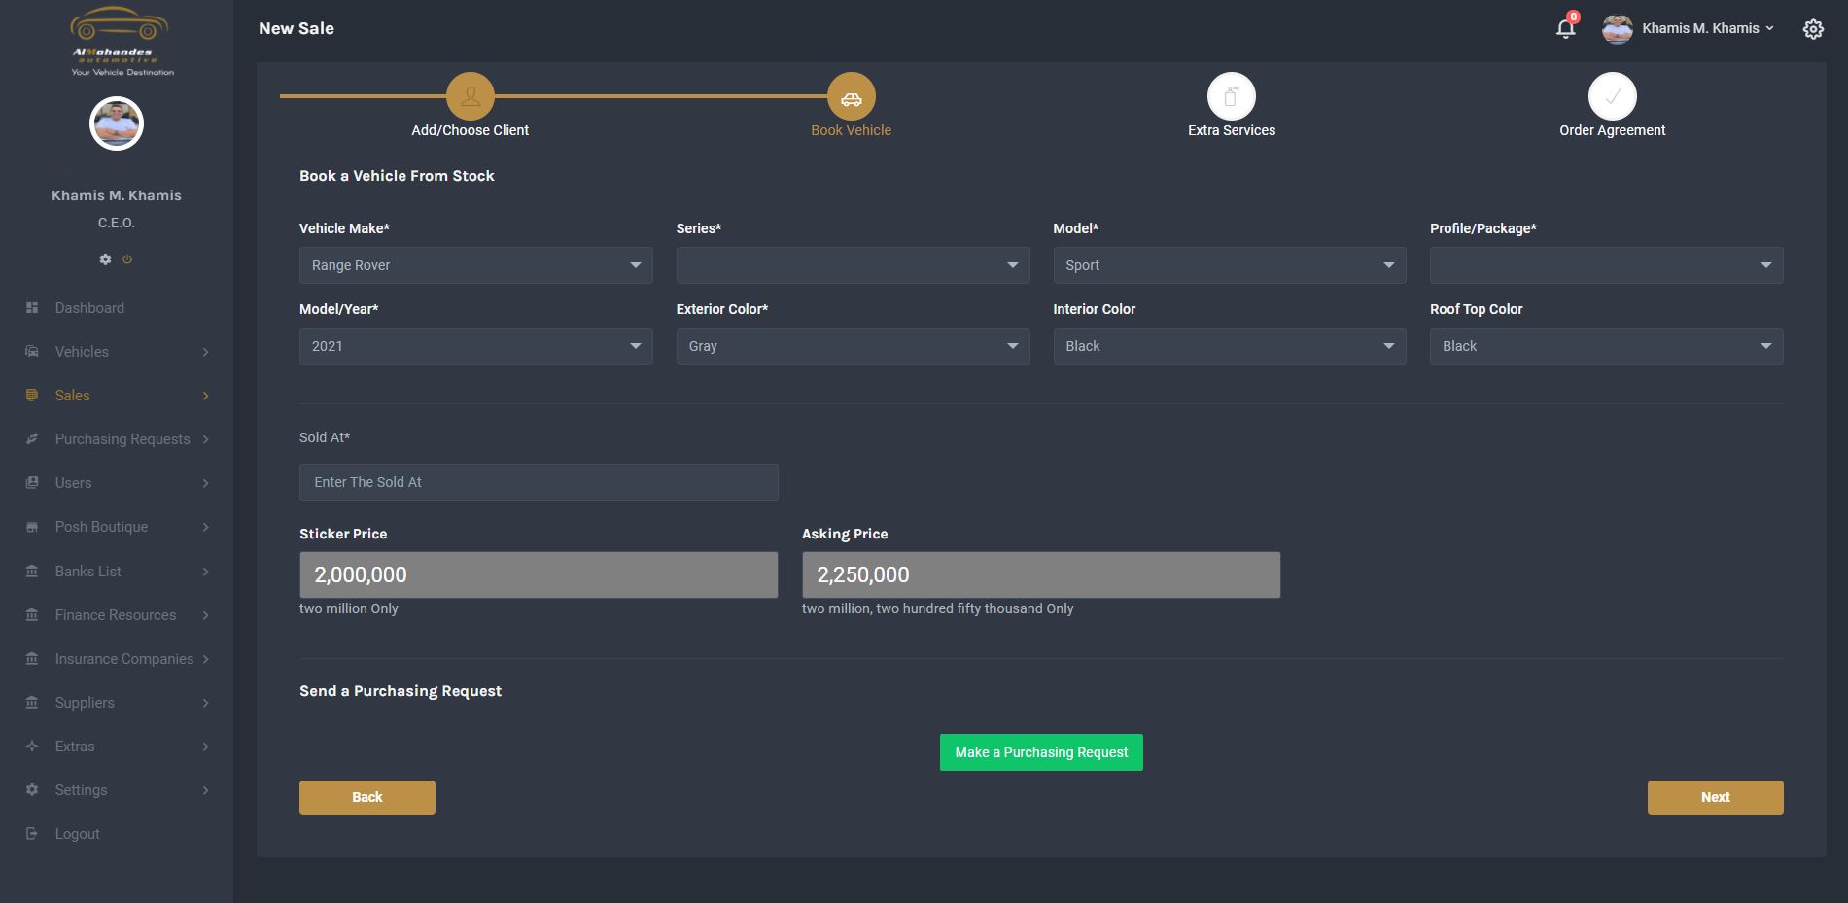Click the Extra Services step label
This screenshot has width=1848, height=903.
tap(1232, 130)
